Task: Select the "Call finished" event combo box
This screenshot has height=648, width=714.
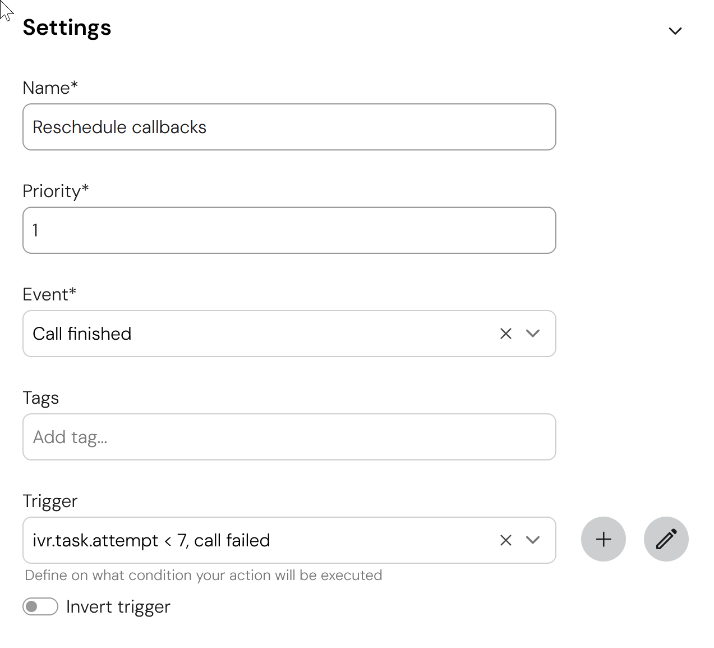Action: click(x=252, y=334)
